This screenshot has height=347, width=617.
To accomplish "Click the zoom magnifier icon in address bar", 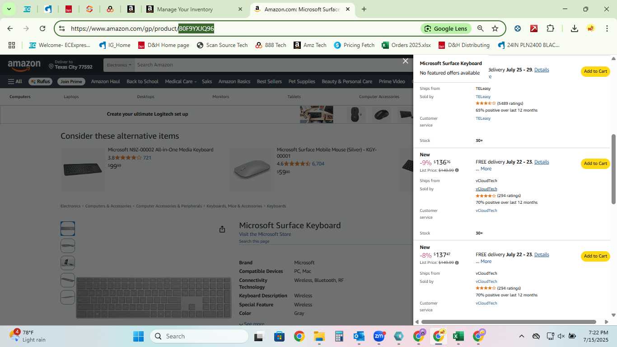I will click(481, 28).
